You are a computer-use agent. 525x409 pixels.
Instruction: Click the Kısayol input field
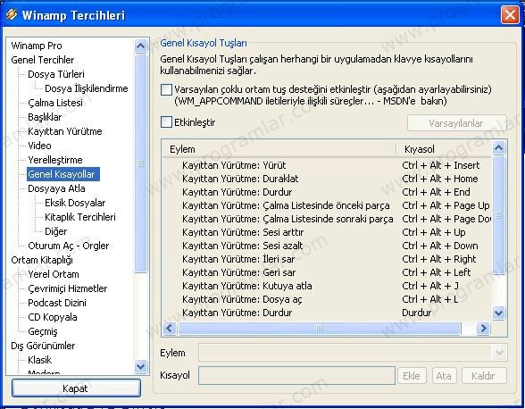[x=296, y=375]
